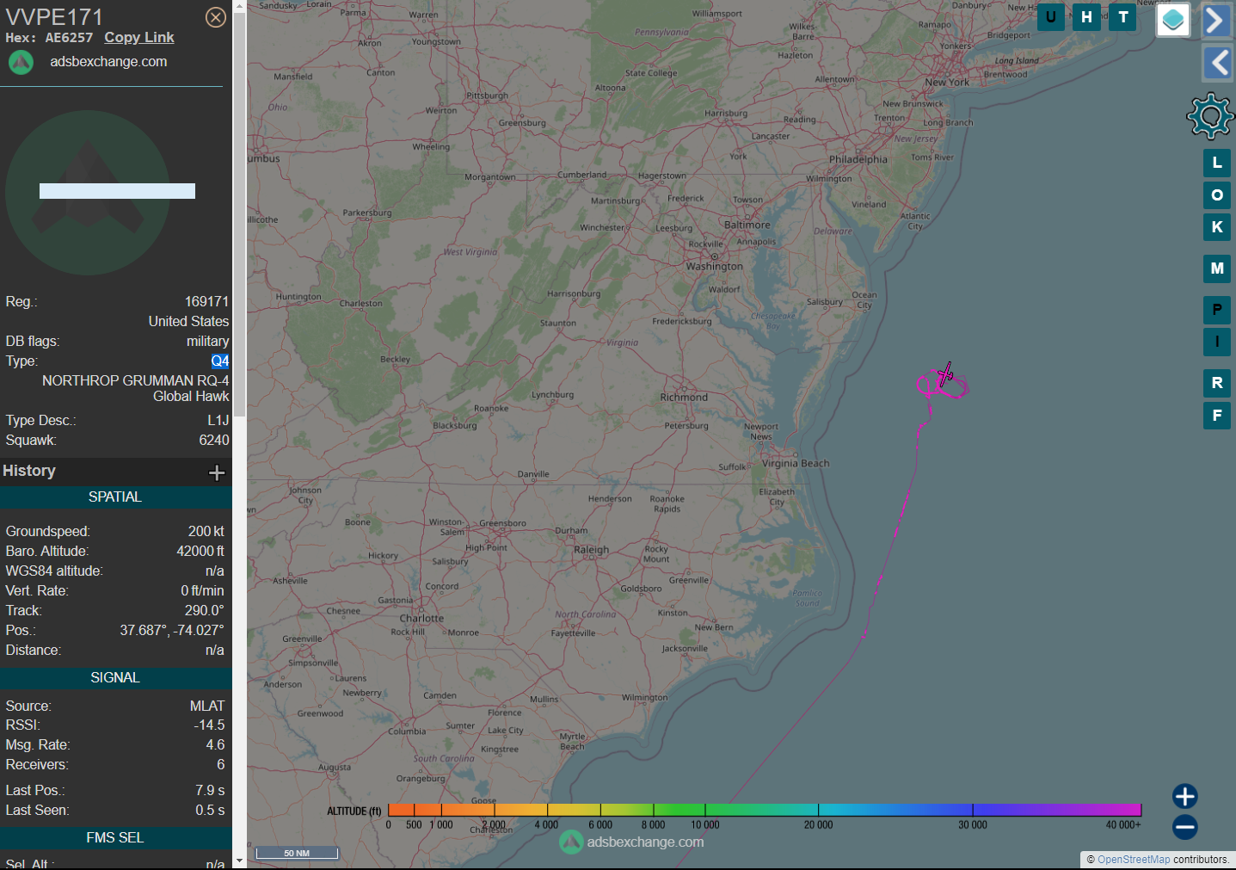Screen dimensions: 1236x870
Task: Click the 50 NM map scale indicator
Action: tap(297, 853)
